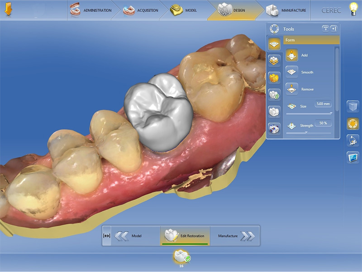The height and width of the screenshot is (272, 362).
Task: Pin the Tools panel to top
Action: (x=325, y=29)
